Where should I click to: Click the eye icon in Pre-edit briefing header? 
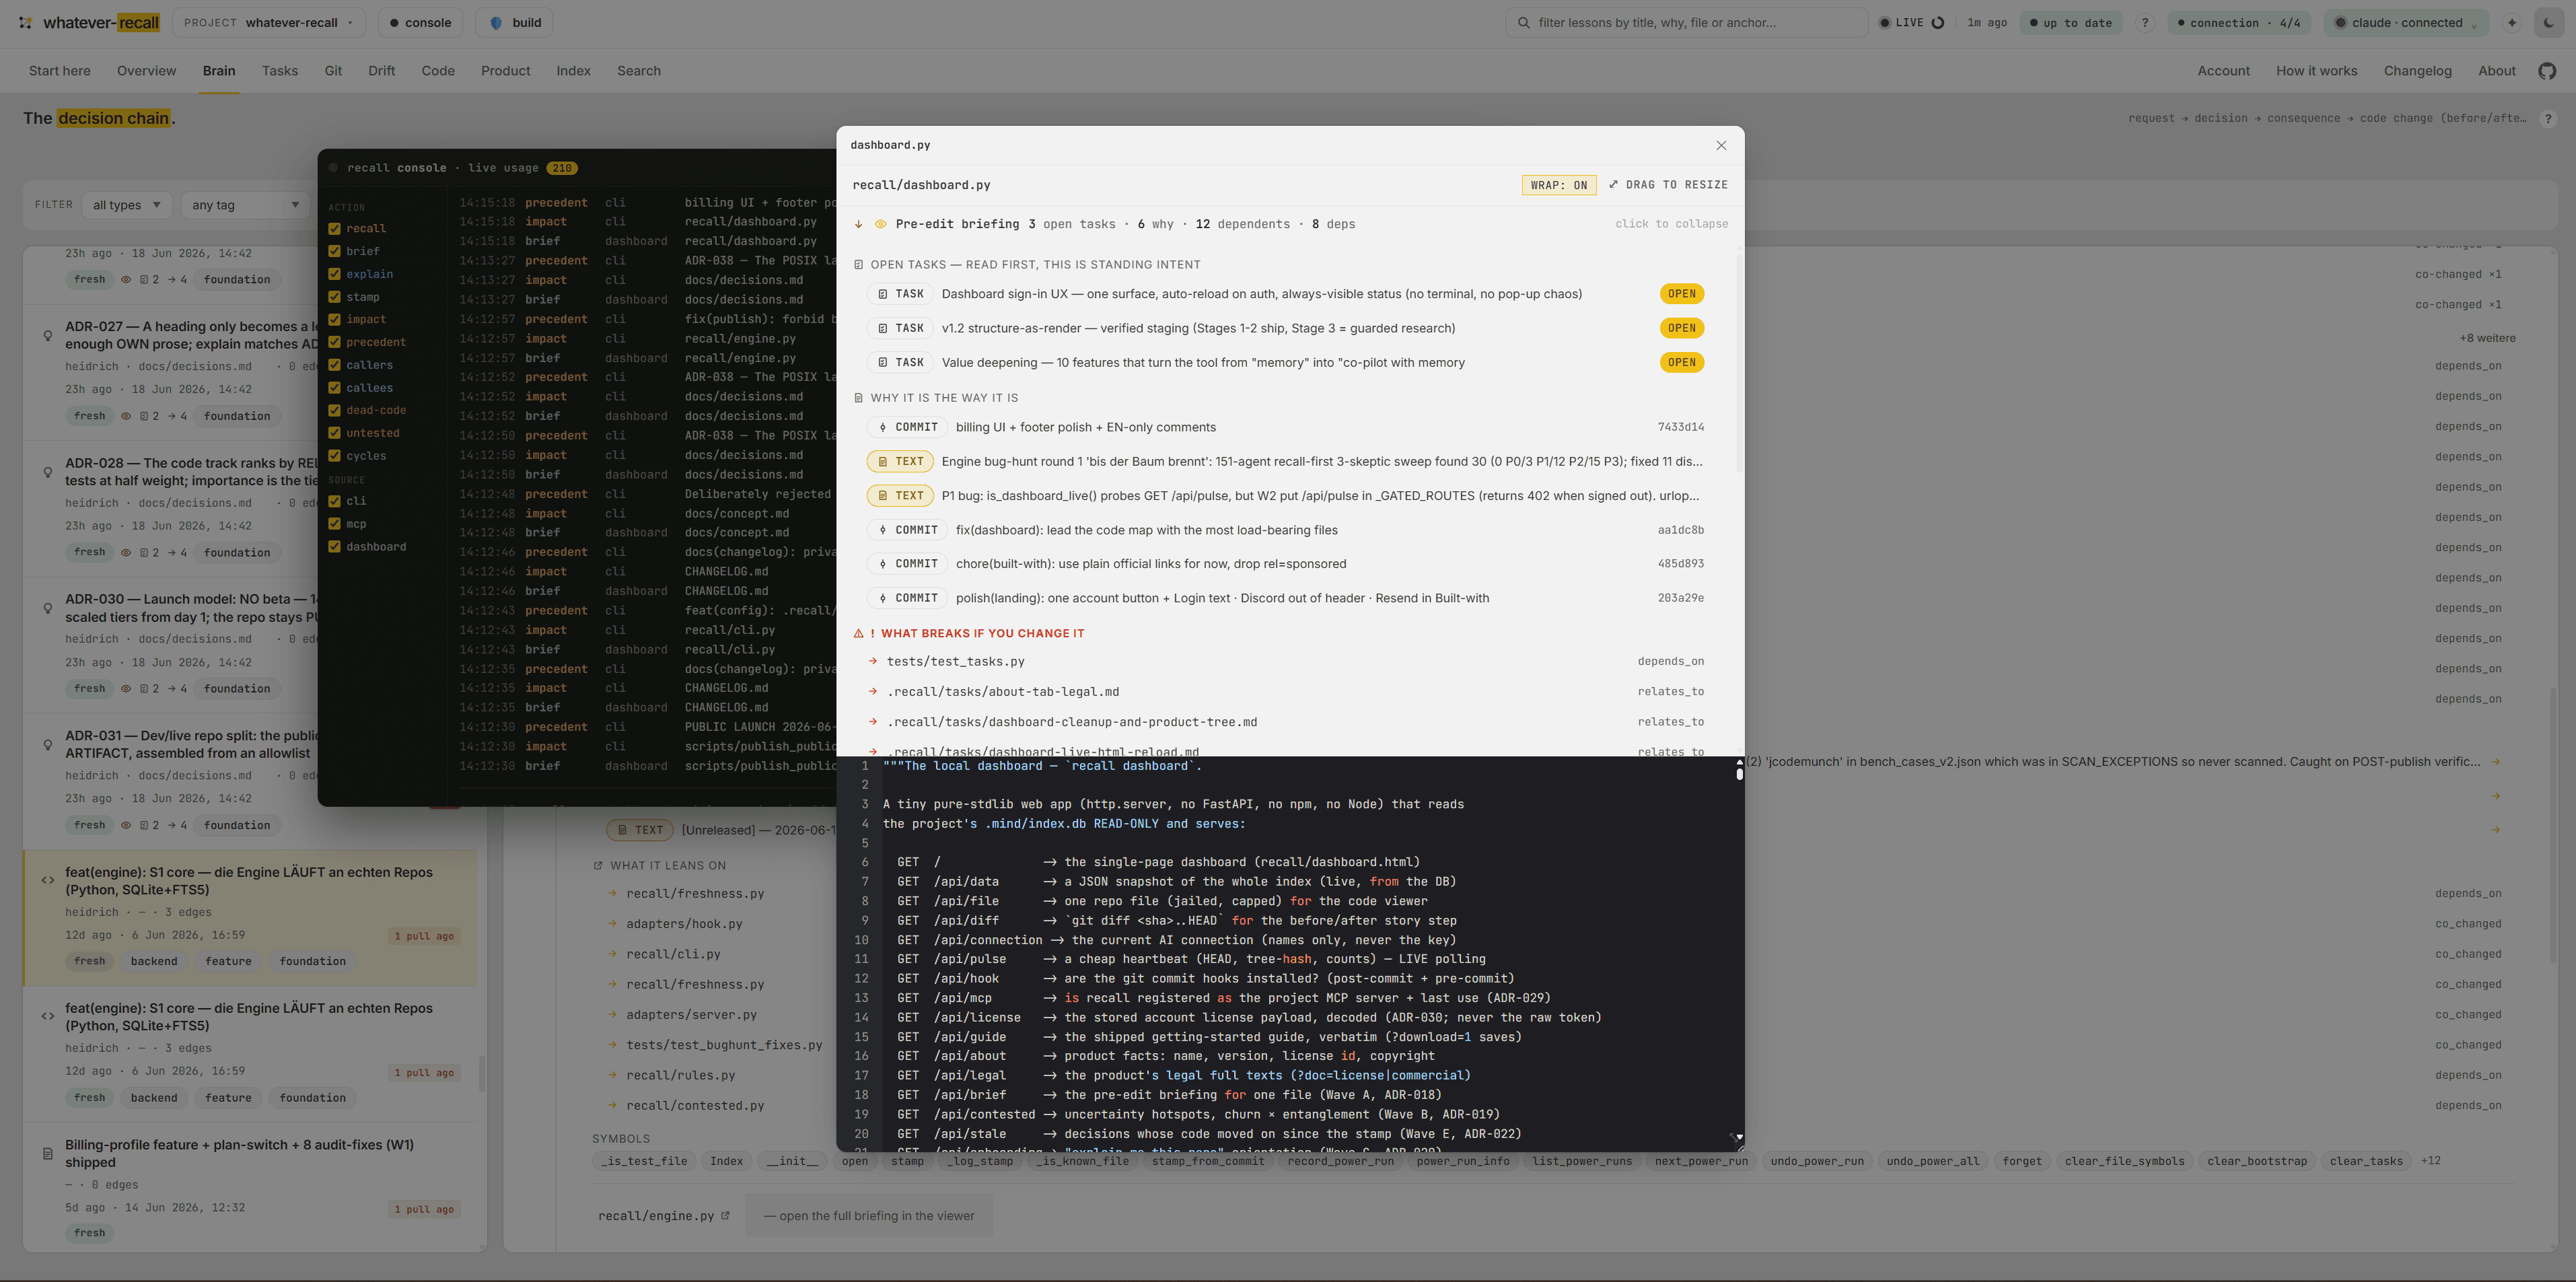880,224
